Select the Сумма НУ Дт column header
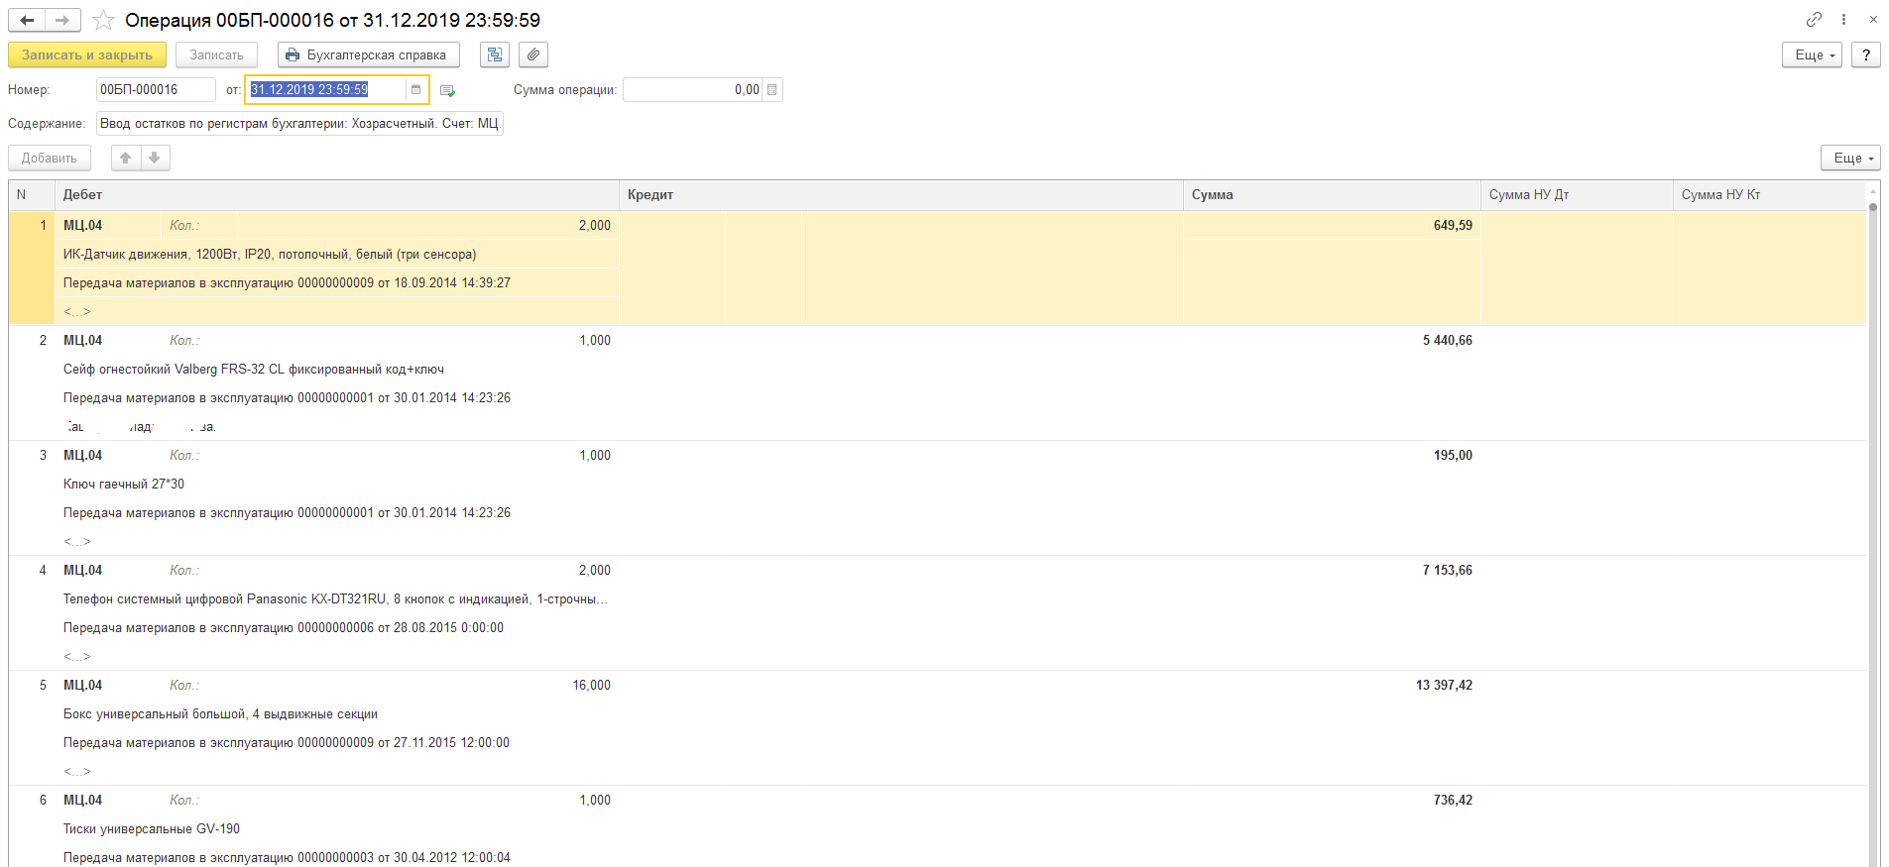This screenshot has height=867, width=1889. (1577, 195)
